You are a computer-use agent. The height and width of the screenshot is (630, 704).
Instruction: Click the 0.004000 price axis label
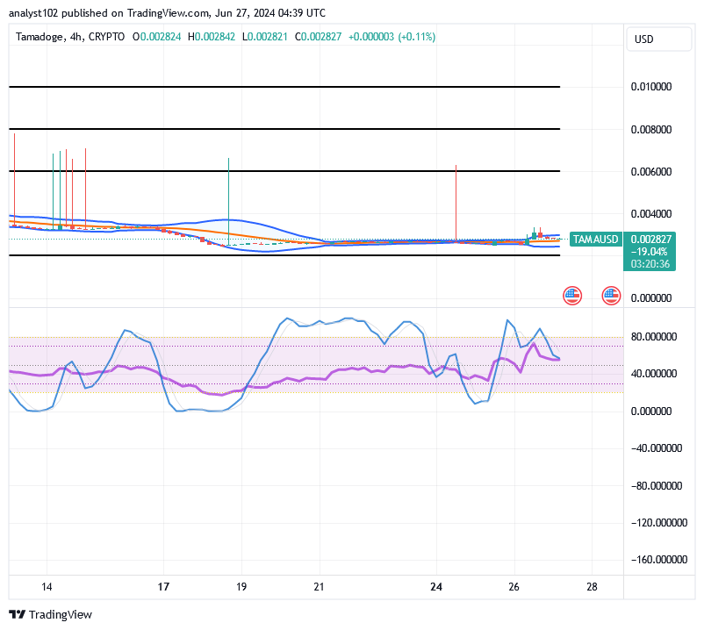click(x=651, y=213)
